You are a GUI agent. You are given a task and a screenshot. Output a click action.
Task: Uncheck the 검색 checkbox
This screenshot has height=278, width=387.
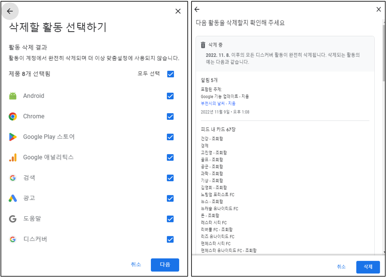pyautogui.click(x=170, y=178)
